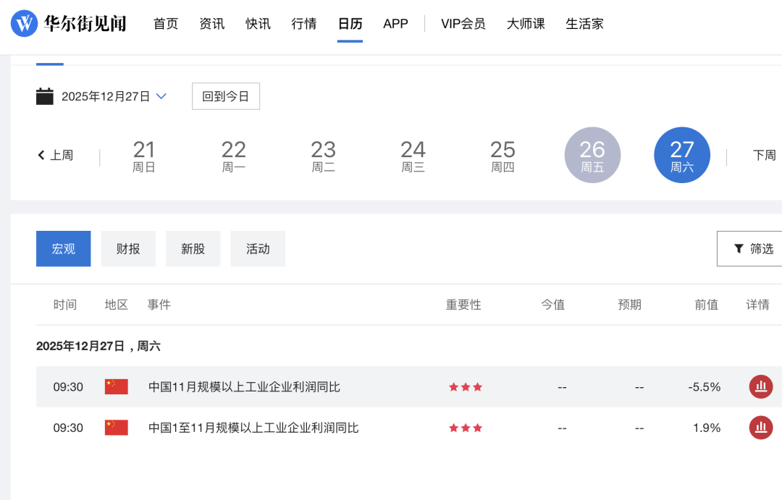Open chart details for 中国11月规模以上工业企业利润同比
782x500 pixels.
tap(760, 387)
